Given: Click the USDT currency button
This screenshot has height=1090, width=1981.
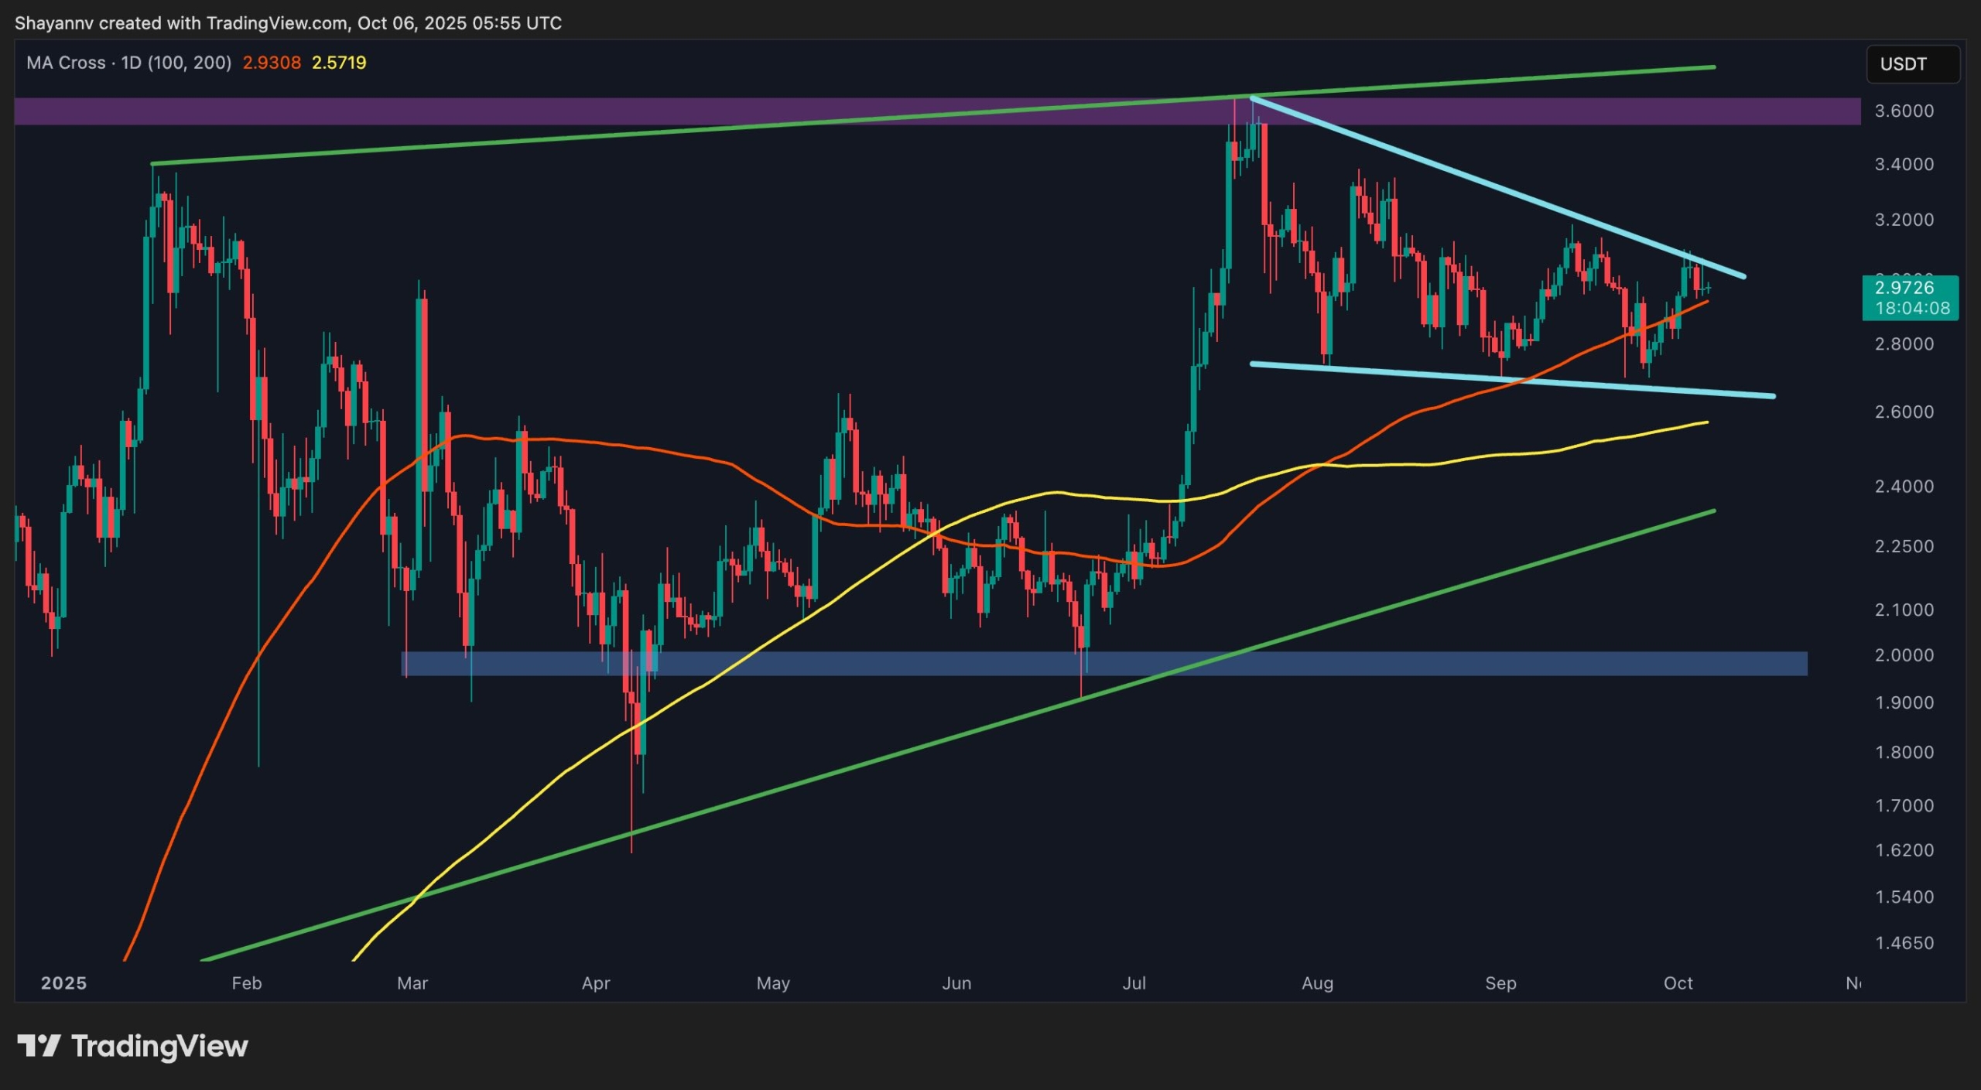Looking at the screenshot, I should [1913, 64].
